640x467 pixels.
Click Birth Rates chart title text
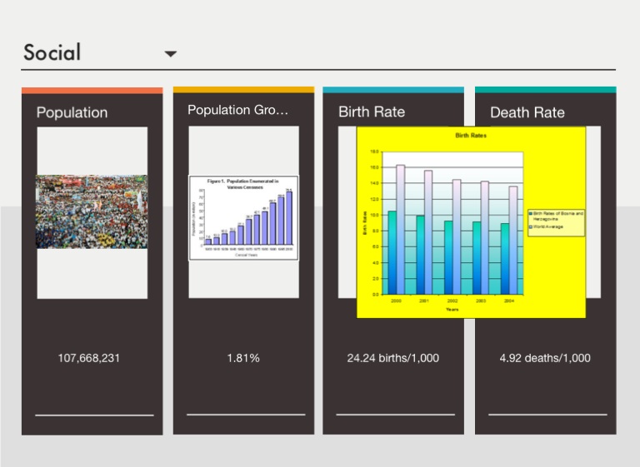tap(471, 135)
